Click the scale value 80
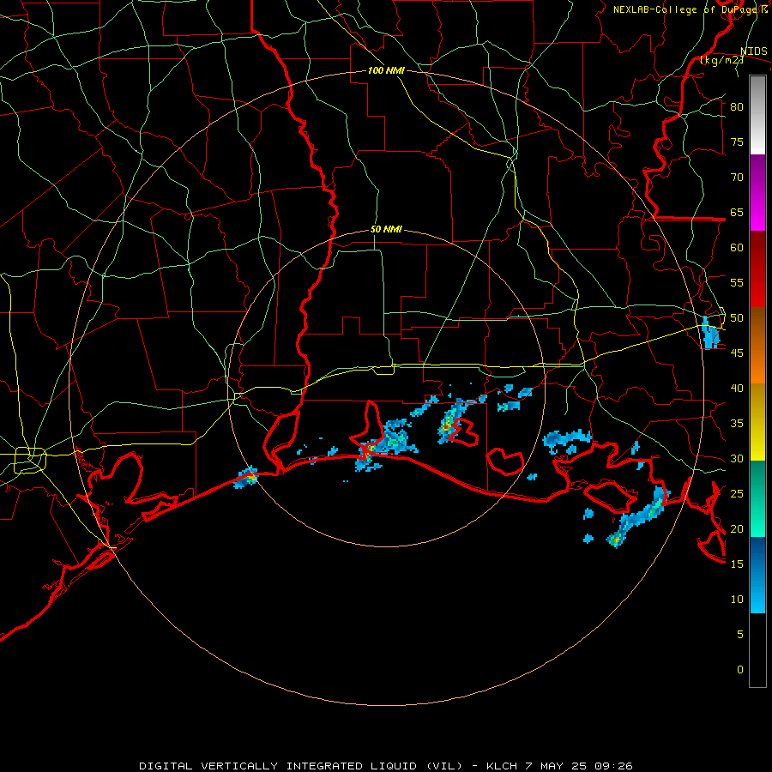 pyautogui.click(x=737, y=107)
